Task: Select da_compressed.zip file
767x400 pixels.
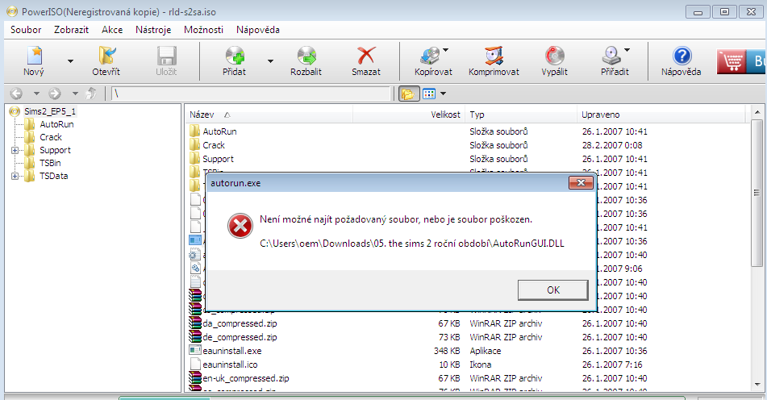Action: coord(240,323)
